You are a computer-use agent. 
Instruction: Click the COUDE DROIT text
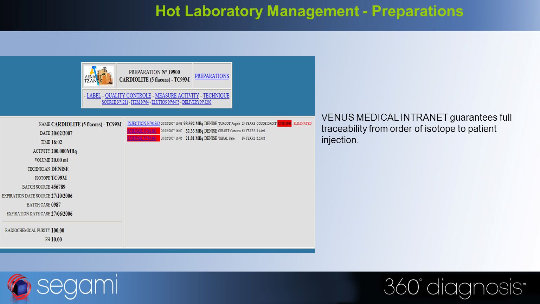(x=266, y=123)
